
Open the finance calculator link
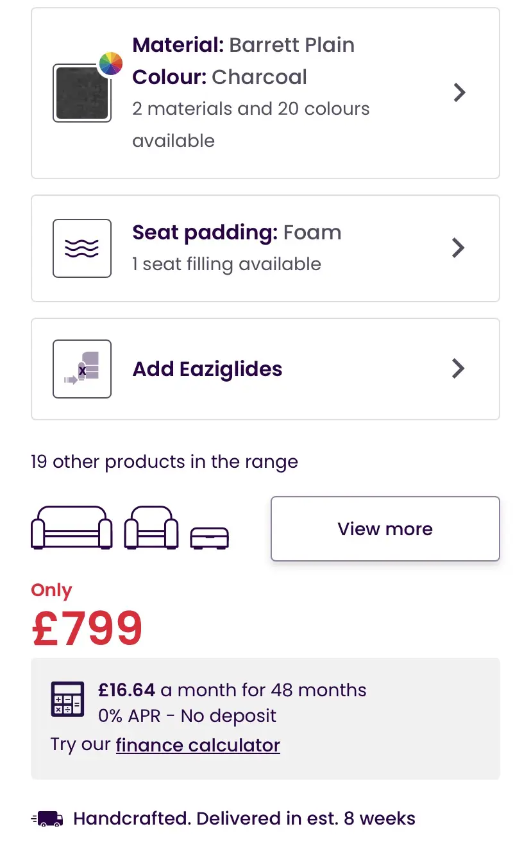(x=198, y=745)
